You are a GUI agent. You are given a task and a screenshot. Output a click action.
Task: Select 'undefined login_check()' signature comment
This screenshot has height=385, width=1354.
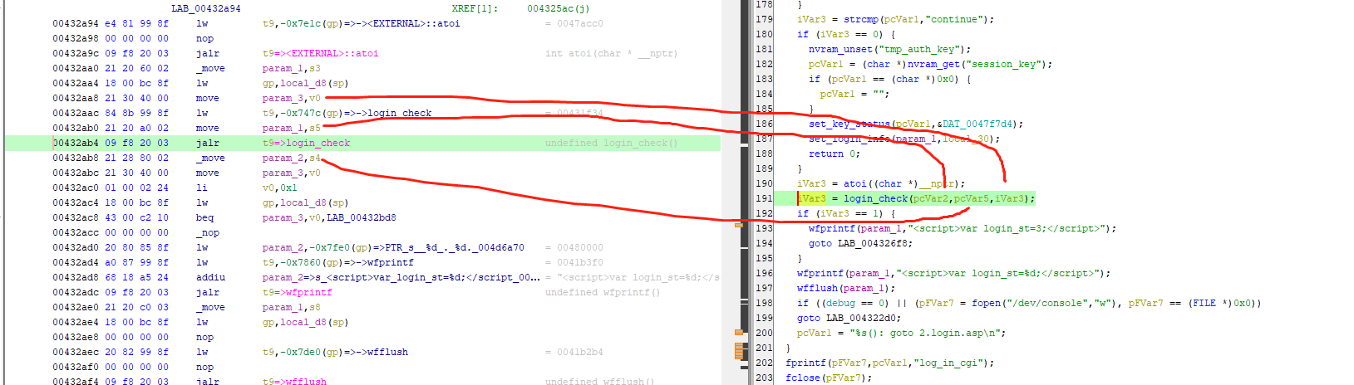611,143
